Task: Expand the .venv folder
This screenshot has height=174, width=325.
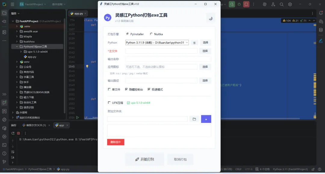Action: [17, 26]
